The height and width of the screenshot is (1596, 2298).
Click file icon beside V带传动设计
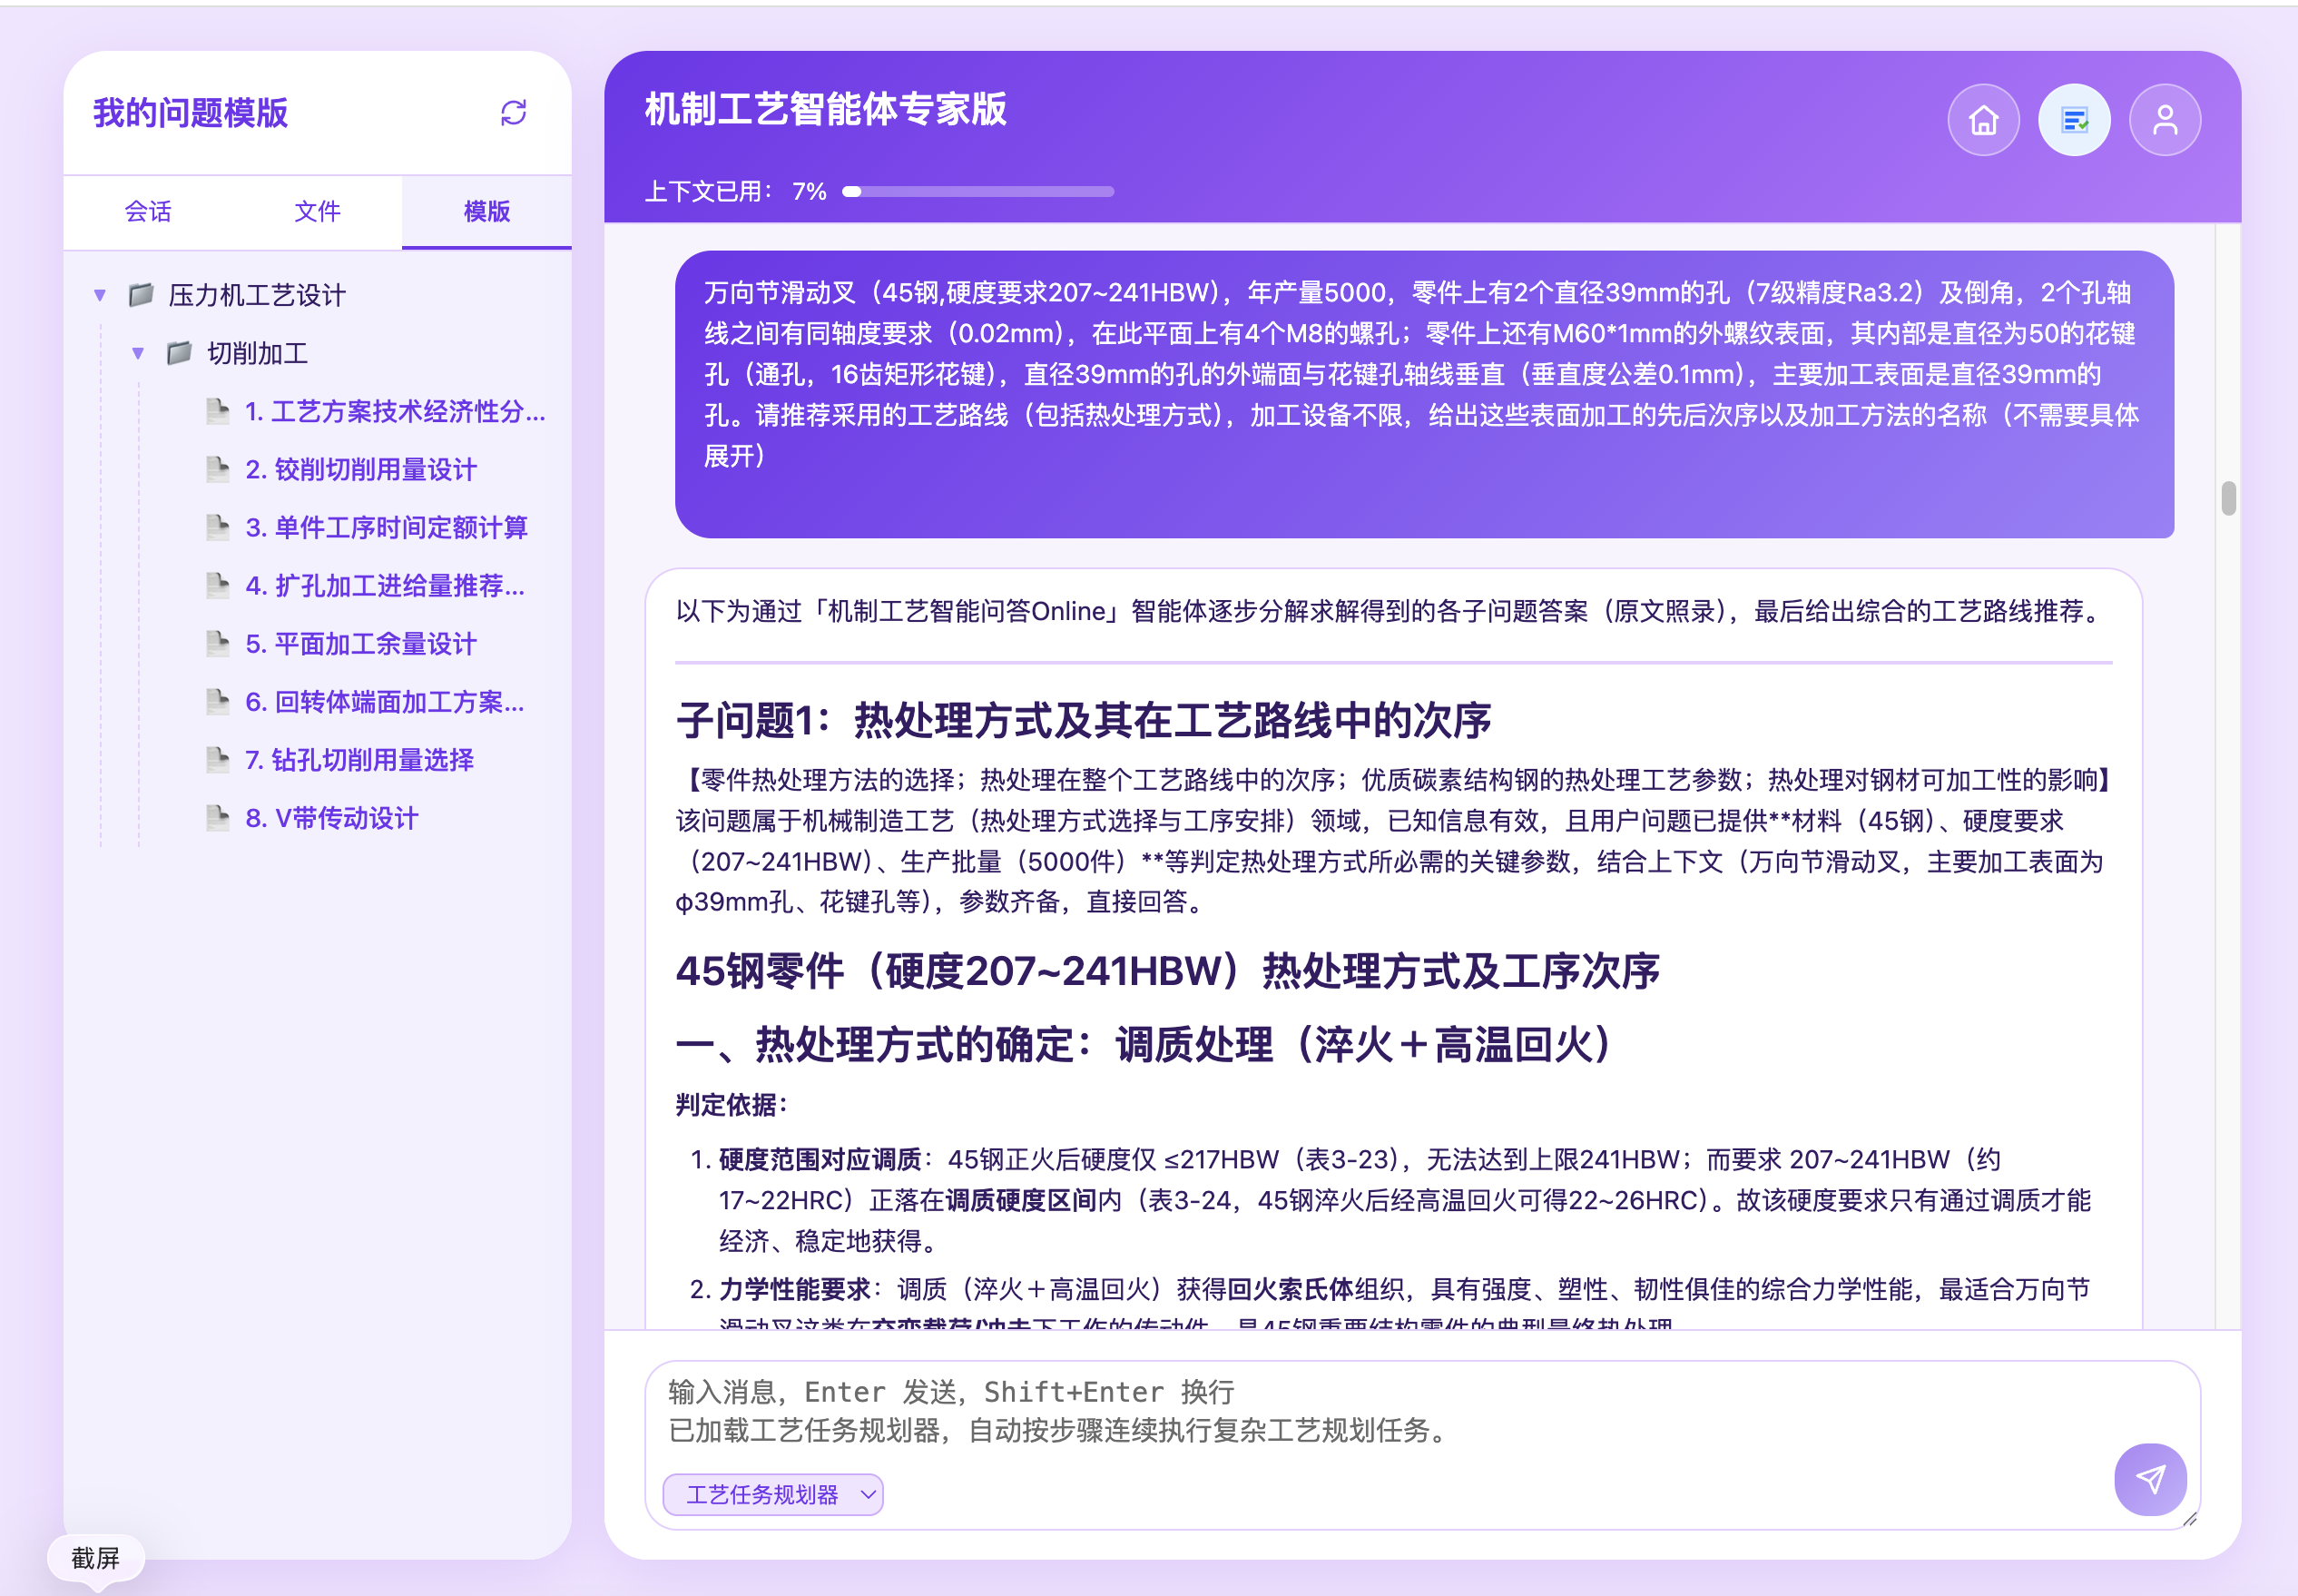click(x=217, y=818)
